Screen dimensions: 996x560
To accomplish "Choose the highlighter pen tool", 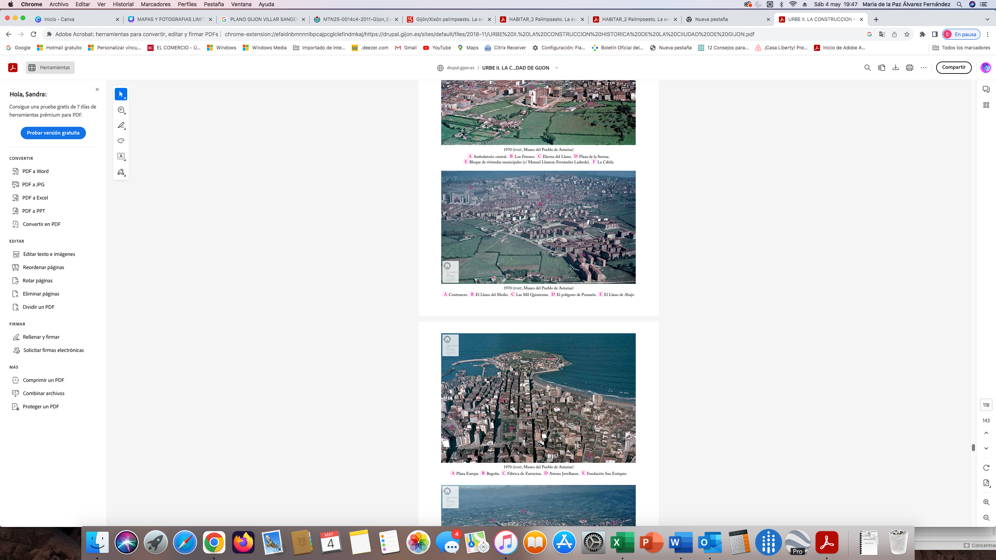I will [x=121, y=125].
